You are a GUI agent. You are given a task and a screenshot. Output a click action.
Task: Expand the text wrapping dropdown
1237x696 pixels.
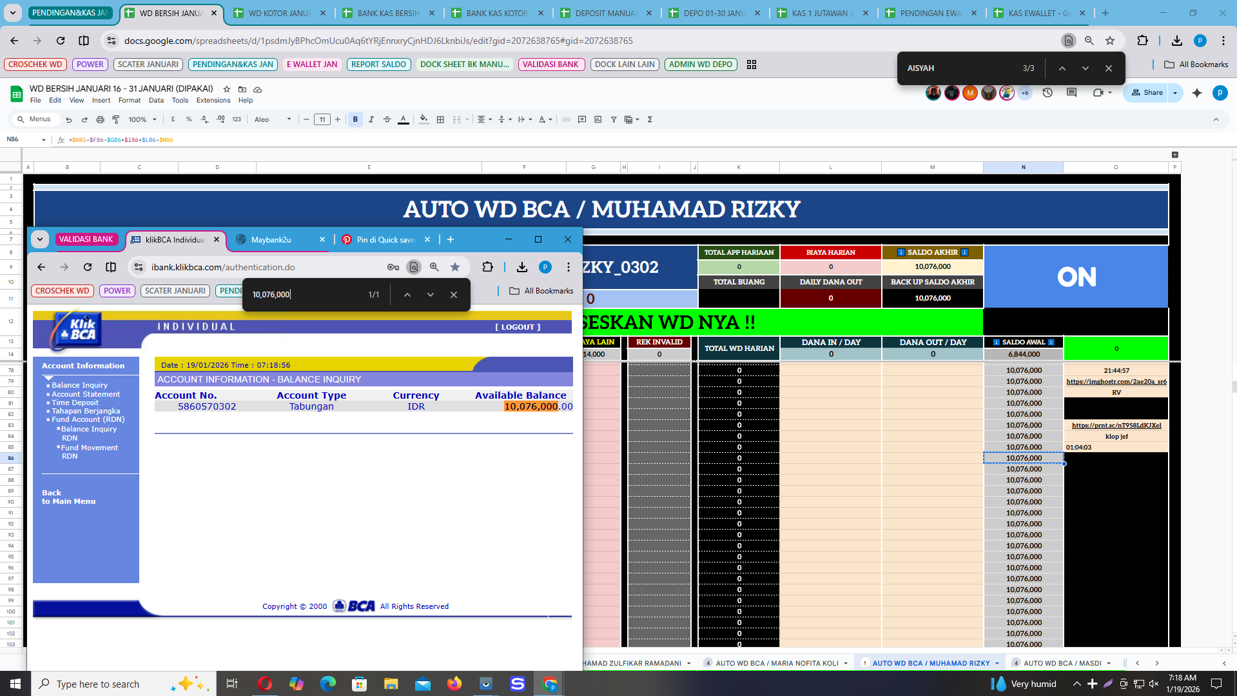525,119
